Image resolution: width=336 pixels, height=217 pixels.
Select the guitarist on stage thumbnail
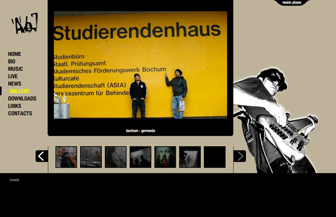(x=190, y=157)
